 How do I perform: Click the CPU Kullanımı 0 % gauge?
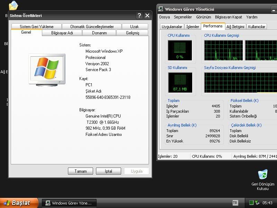(180, 50)
